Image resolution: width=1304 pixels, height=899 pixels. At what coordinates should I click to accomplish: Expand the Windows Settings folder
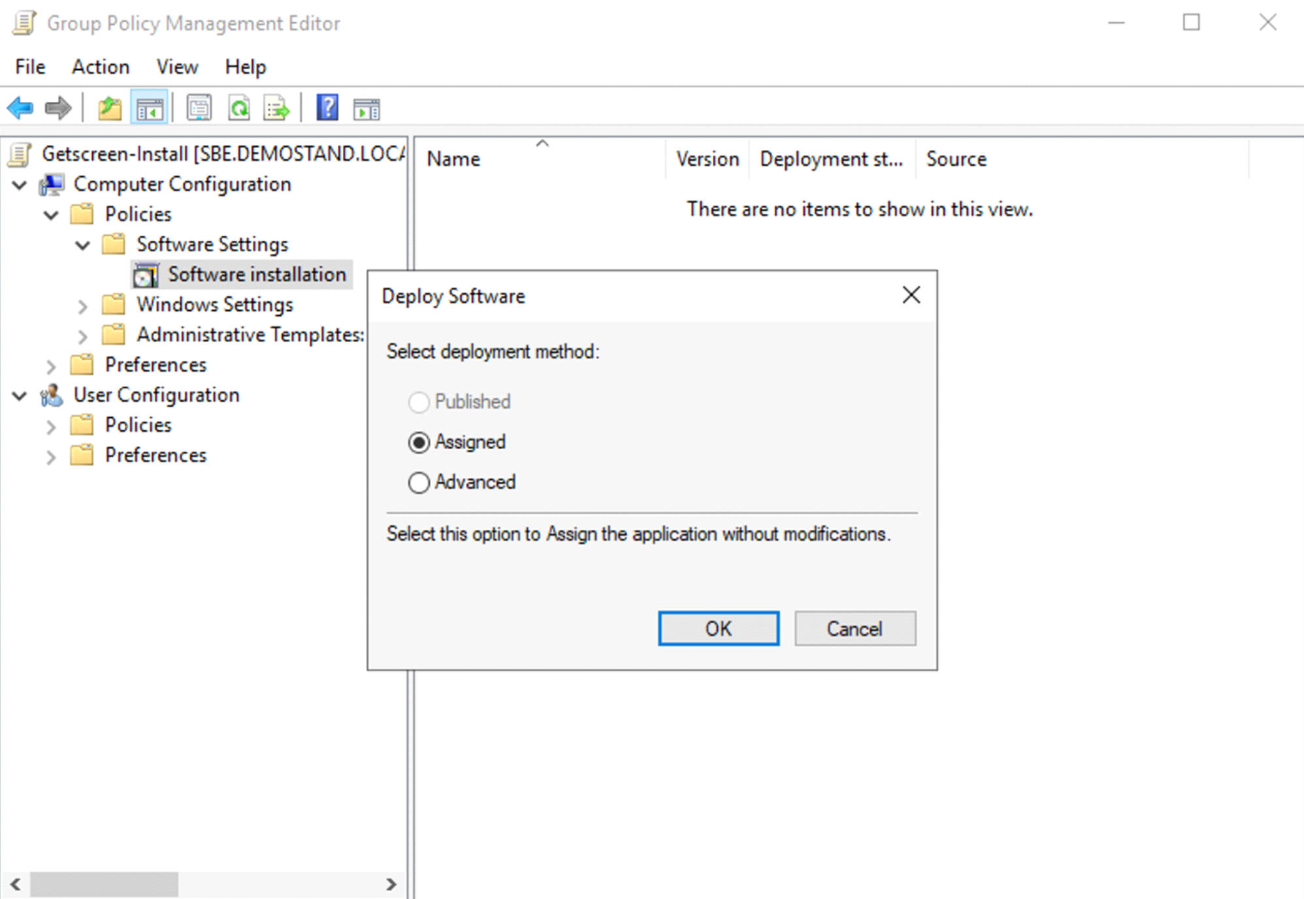tap(82, 306)
